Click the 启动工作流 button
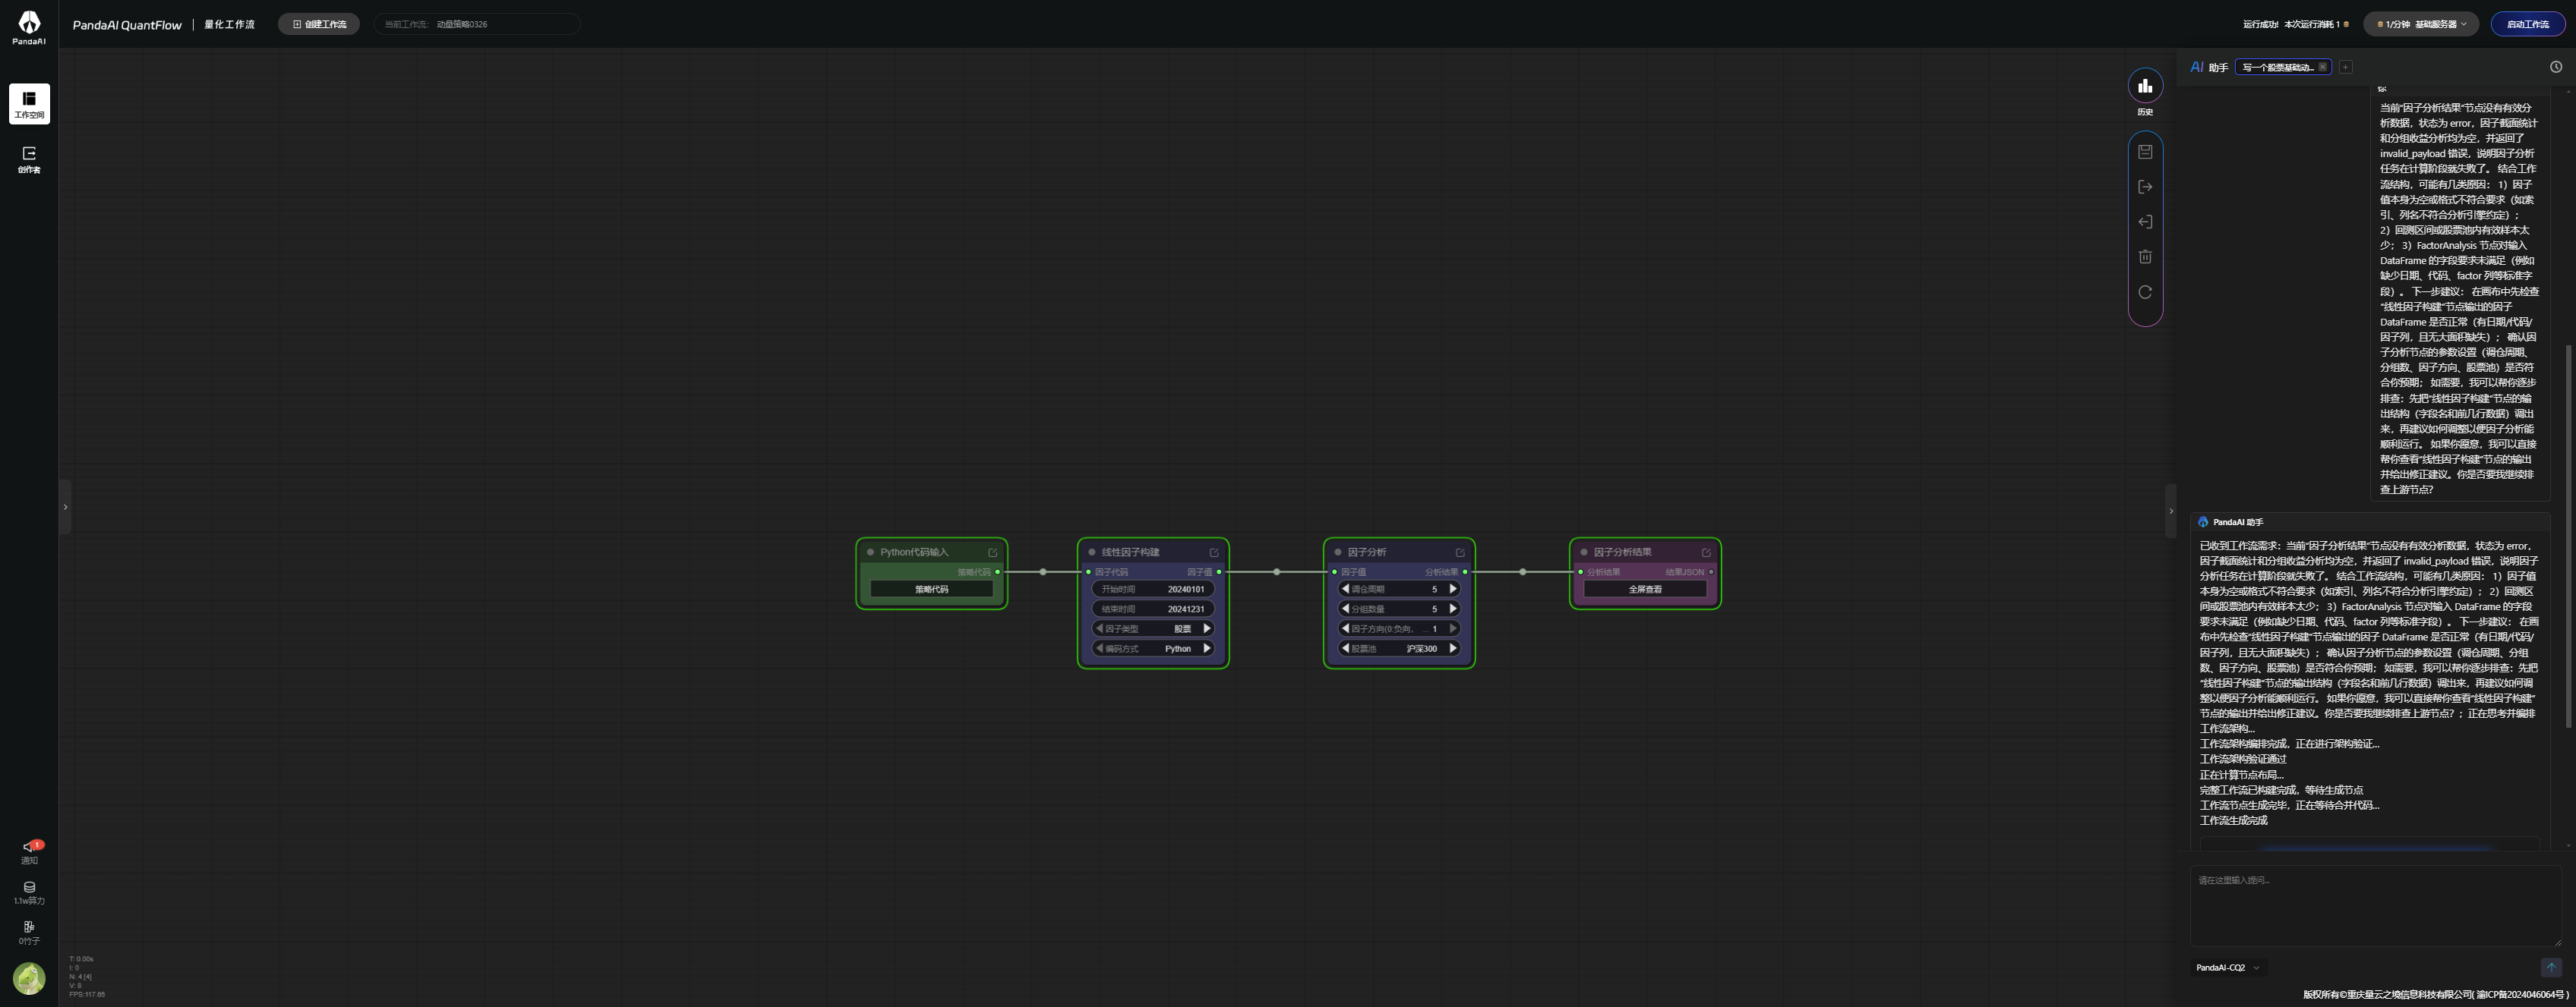 [x=2527, y=24]
